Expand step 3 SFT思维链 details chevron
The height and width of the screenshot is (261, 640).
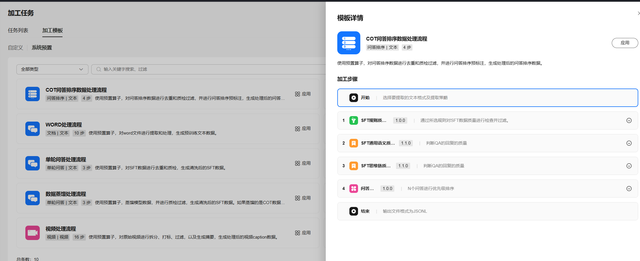tap(629, 166)
